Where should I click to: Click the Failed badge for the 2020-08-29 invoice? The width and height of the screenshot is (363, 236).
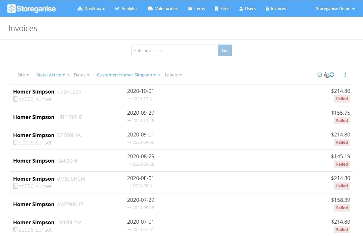coord(342,164)
